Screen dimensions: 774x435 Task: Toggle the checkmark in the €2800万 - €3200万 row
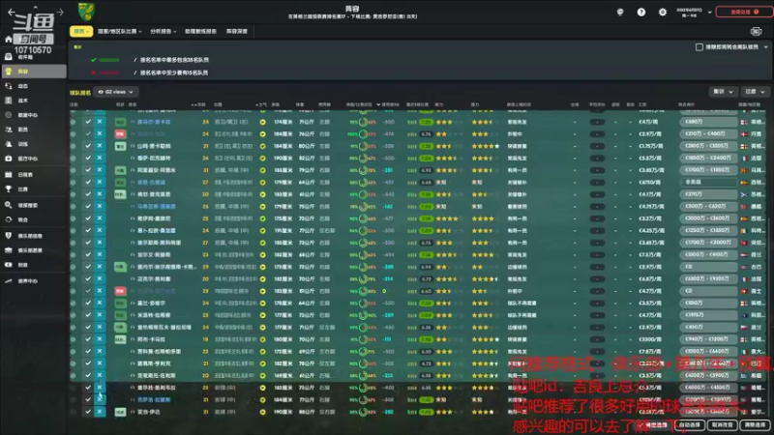[x=88, y=146]
